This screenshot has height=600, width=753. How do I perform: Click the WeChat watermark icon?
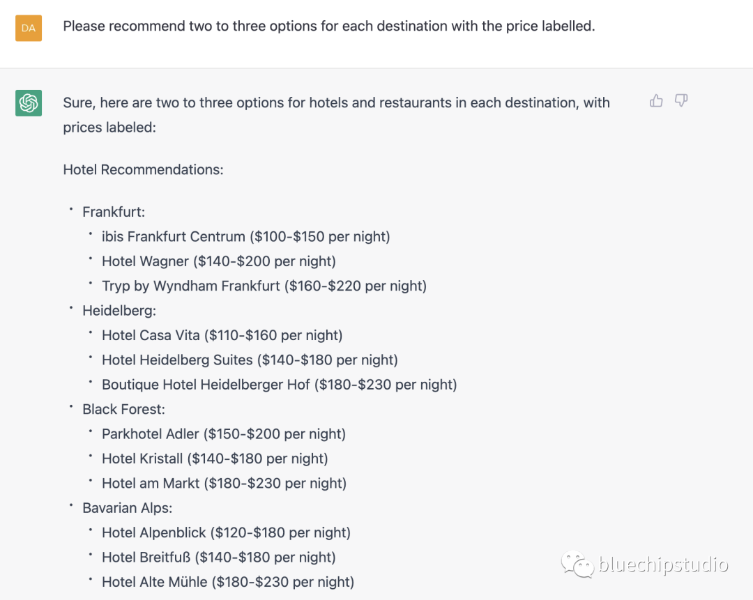click(x=578, y=564)
